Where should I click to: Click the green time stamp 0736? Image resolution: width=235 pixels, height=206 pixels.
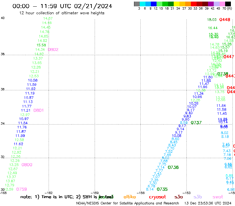pos(173,167)
